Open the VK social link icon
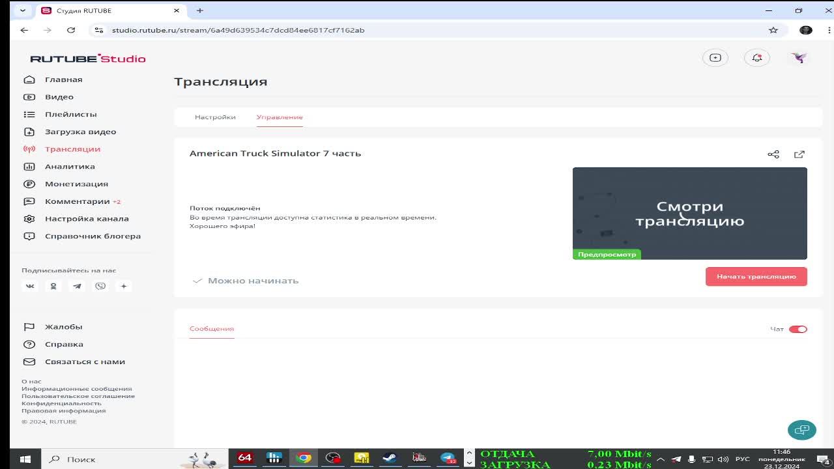834x469 pixels. point(30,286)
